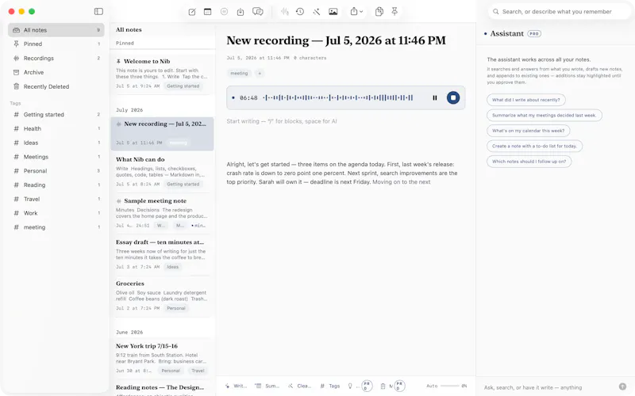The height and width of the screenshot is (396, 635).
Task: Click the search field
Action: click(560, 12)
